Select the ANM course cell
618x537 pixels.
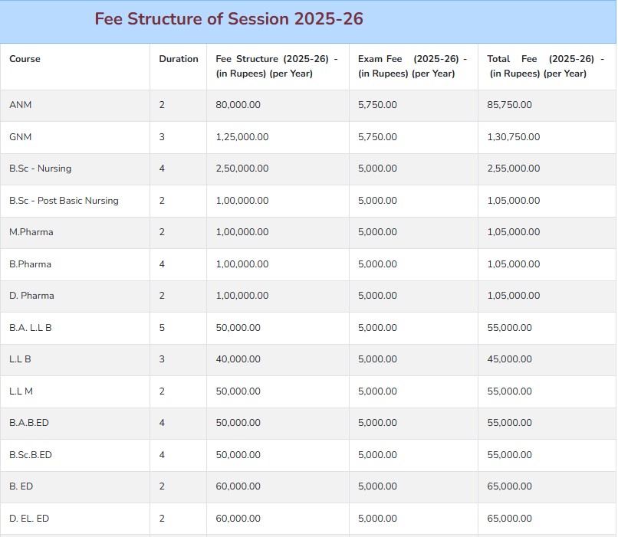21,105
